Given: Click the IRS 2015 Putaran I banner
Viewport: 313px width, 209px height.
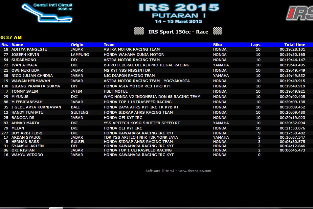Looking at the screenshot, I should pyautogui.click(x=178, y=13).
